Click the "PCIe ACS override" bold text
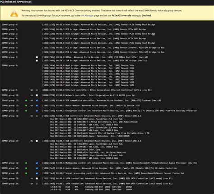Viewport: 214px width, 194px height. [121, 15]
